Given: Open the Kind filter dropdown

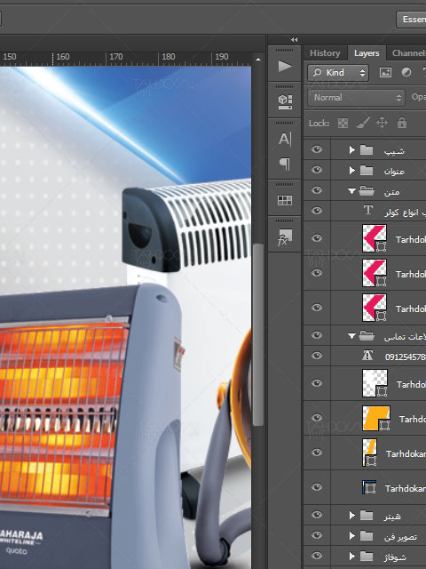Looking at the screenshot, I should (338, 73).
